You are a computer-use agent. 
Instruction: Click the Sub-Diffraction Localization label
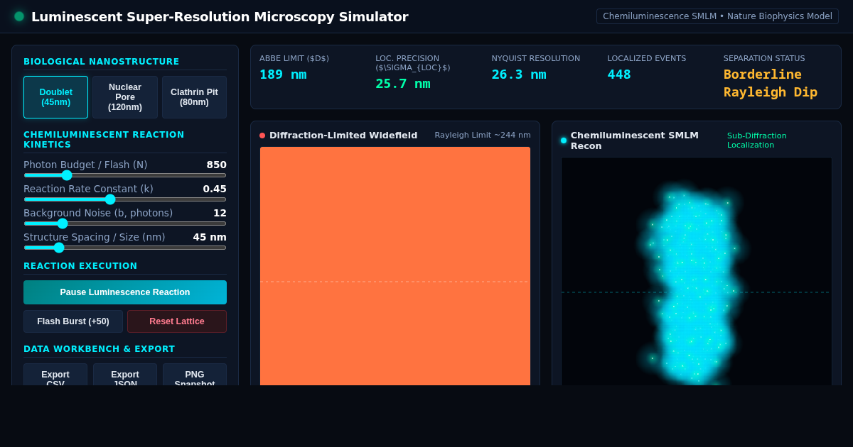757,140
